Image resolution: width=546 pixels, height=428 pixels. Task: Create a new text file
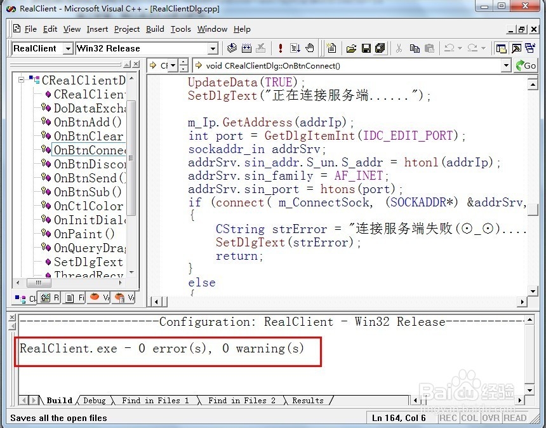click(x=331, y=48)
